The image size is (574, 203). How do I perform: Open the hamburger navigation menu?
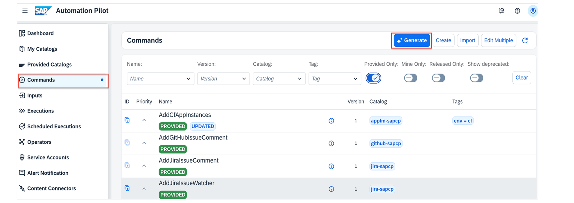click(x=25, y=11)
